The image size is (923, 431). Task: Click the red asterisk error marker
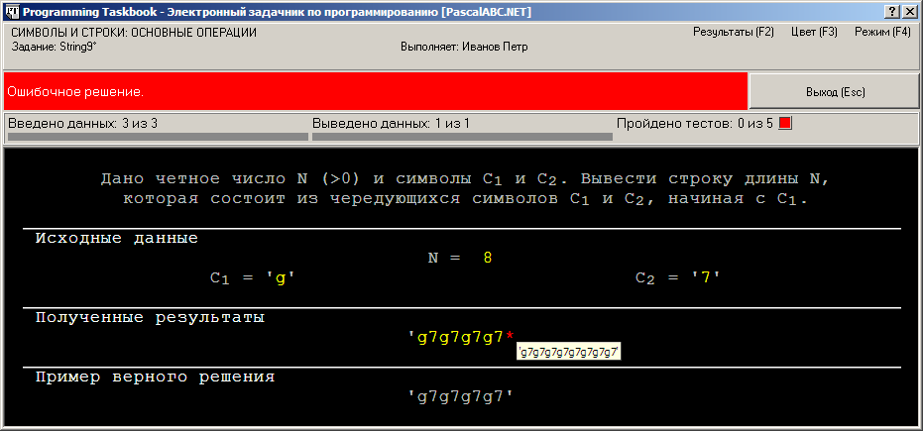pos(510,336)
